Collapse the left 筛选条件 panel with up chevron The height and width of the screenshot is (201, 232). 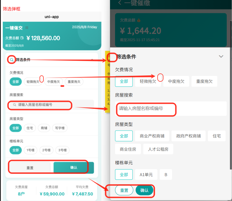click(92, 60)
